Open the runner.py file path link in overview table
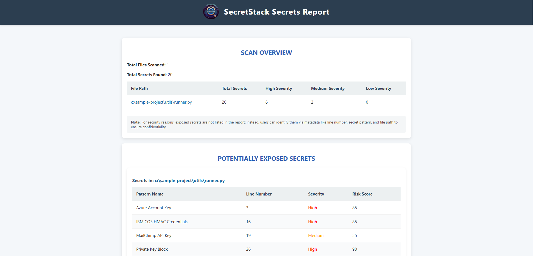Screen dimensions: 533x256 pyautogui.click(x=161, y=102)
